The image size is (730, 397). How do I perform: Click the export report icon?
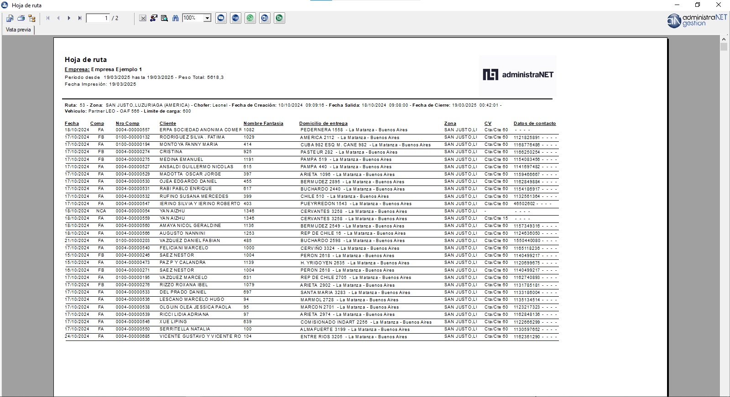coord(10,18)
